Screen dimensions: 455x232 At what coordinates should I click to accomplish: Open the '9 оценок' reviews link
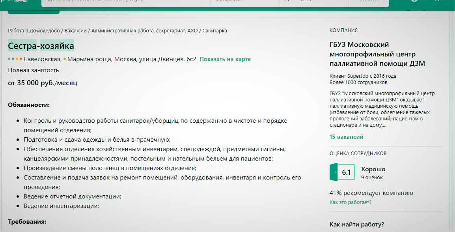pos(372,178)
